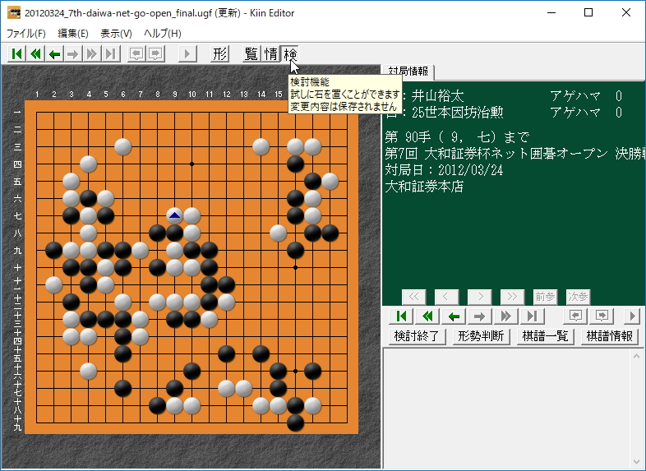Image resolution: width=646 pixels, height=471 pixels.
Task: Open the ファイル(F) menu
Action: [26, 34]
